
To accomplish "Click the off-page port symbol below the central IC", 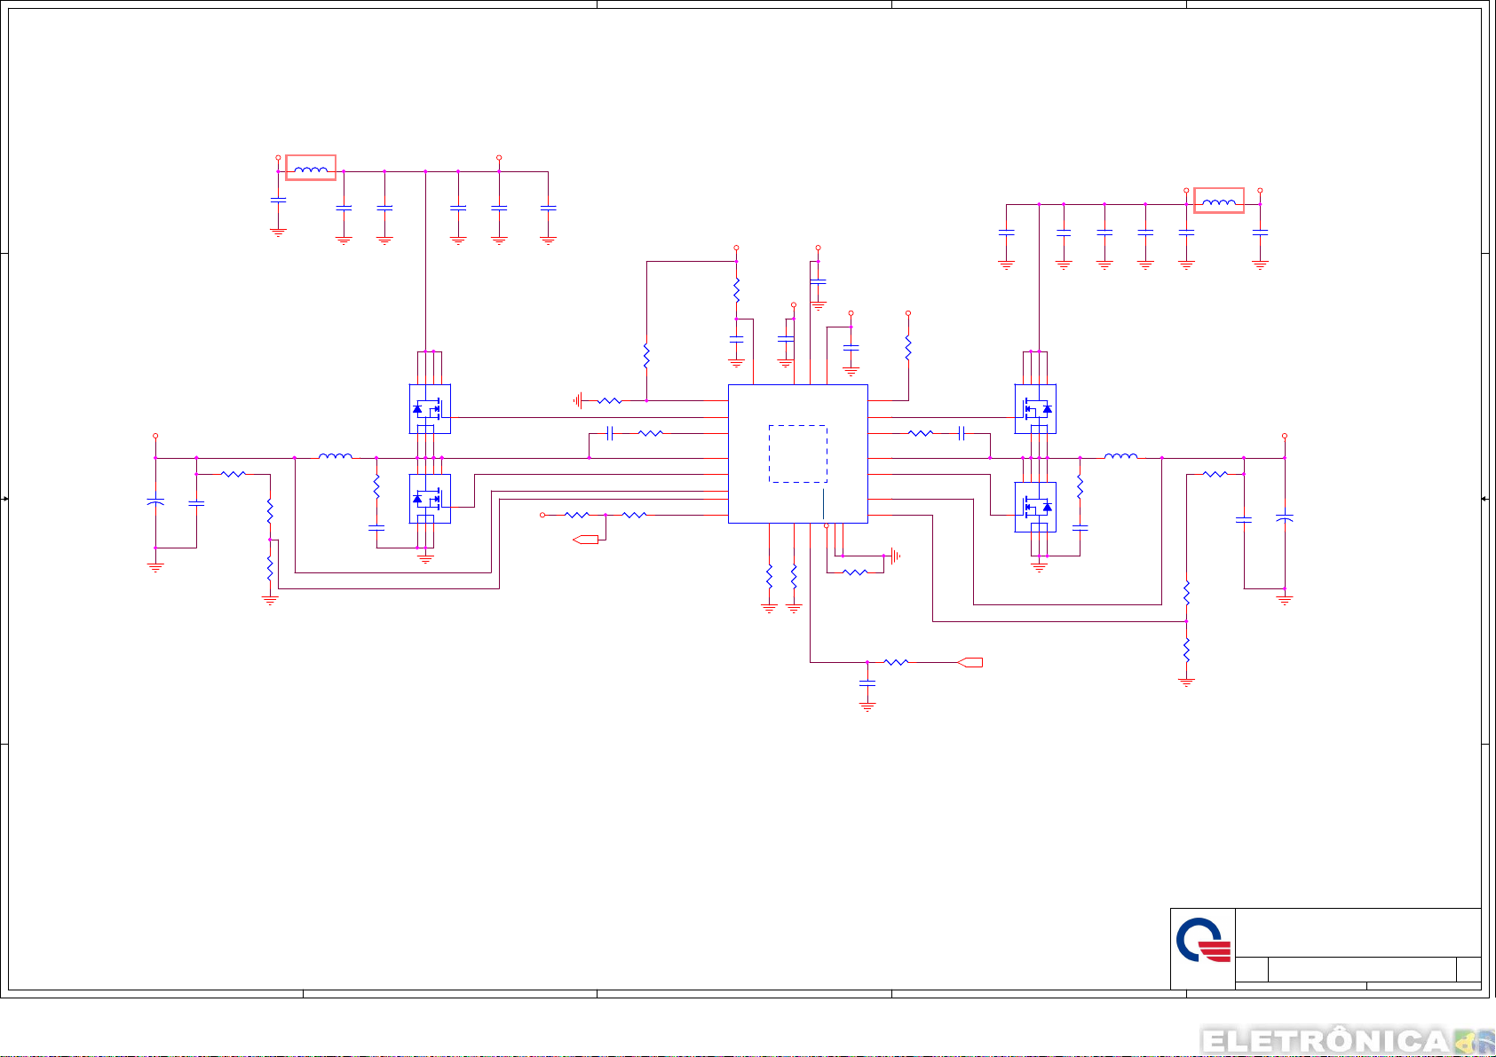I will 970,662.
